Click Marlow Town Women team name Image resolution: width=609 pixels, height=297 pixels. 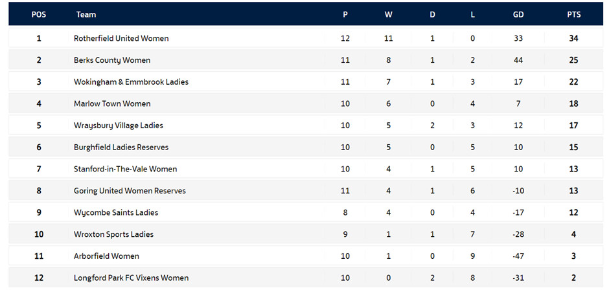click(112, 104)
